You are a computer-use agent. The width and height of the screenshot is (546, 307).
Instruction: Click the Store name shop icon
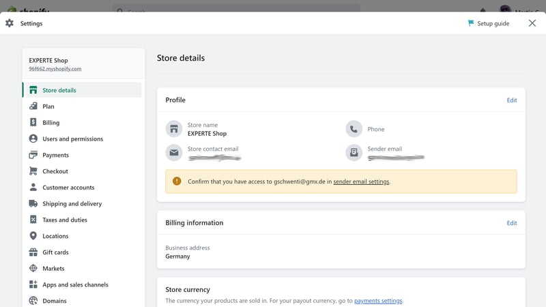[174, 129]
